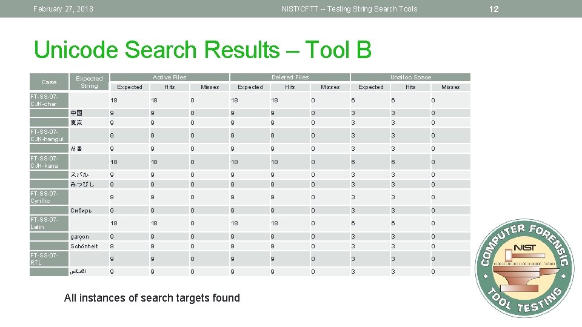Screen dimensions: 582x327
Task: Click slide number 12 in the header
Action: 493,9
